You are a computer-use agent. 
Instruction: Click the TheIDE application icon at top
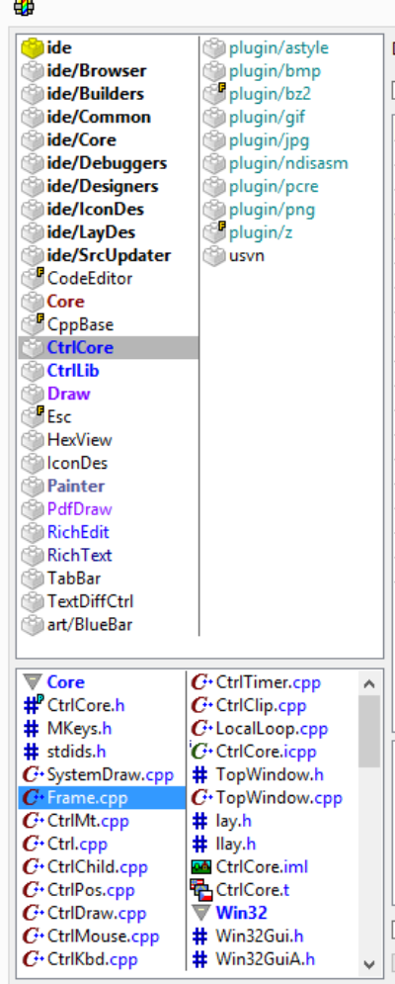[x=24, y=8]
